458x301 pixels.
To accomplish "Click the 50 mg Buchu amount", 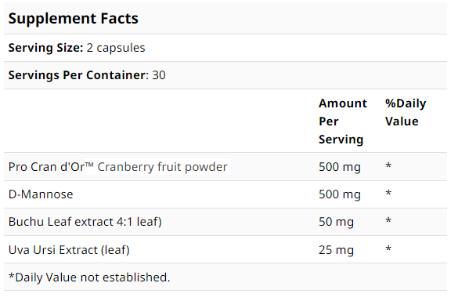I will click(x=336, y=222).
